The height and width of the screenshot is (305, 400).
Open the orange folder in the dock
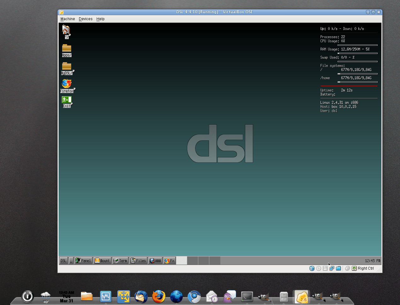pyautogui.click(x=86, y=296)
